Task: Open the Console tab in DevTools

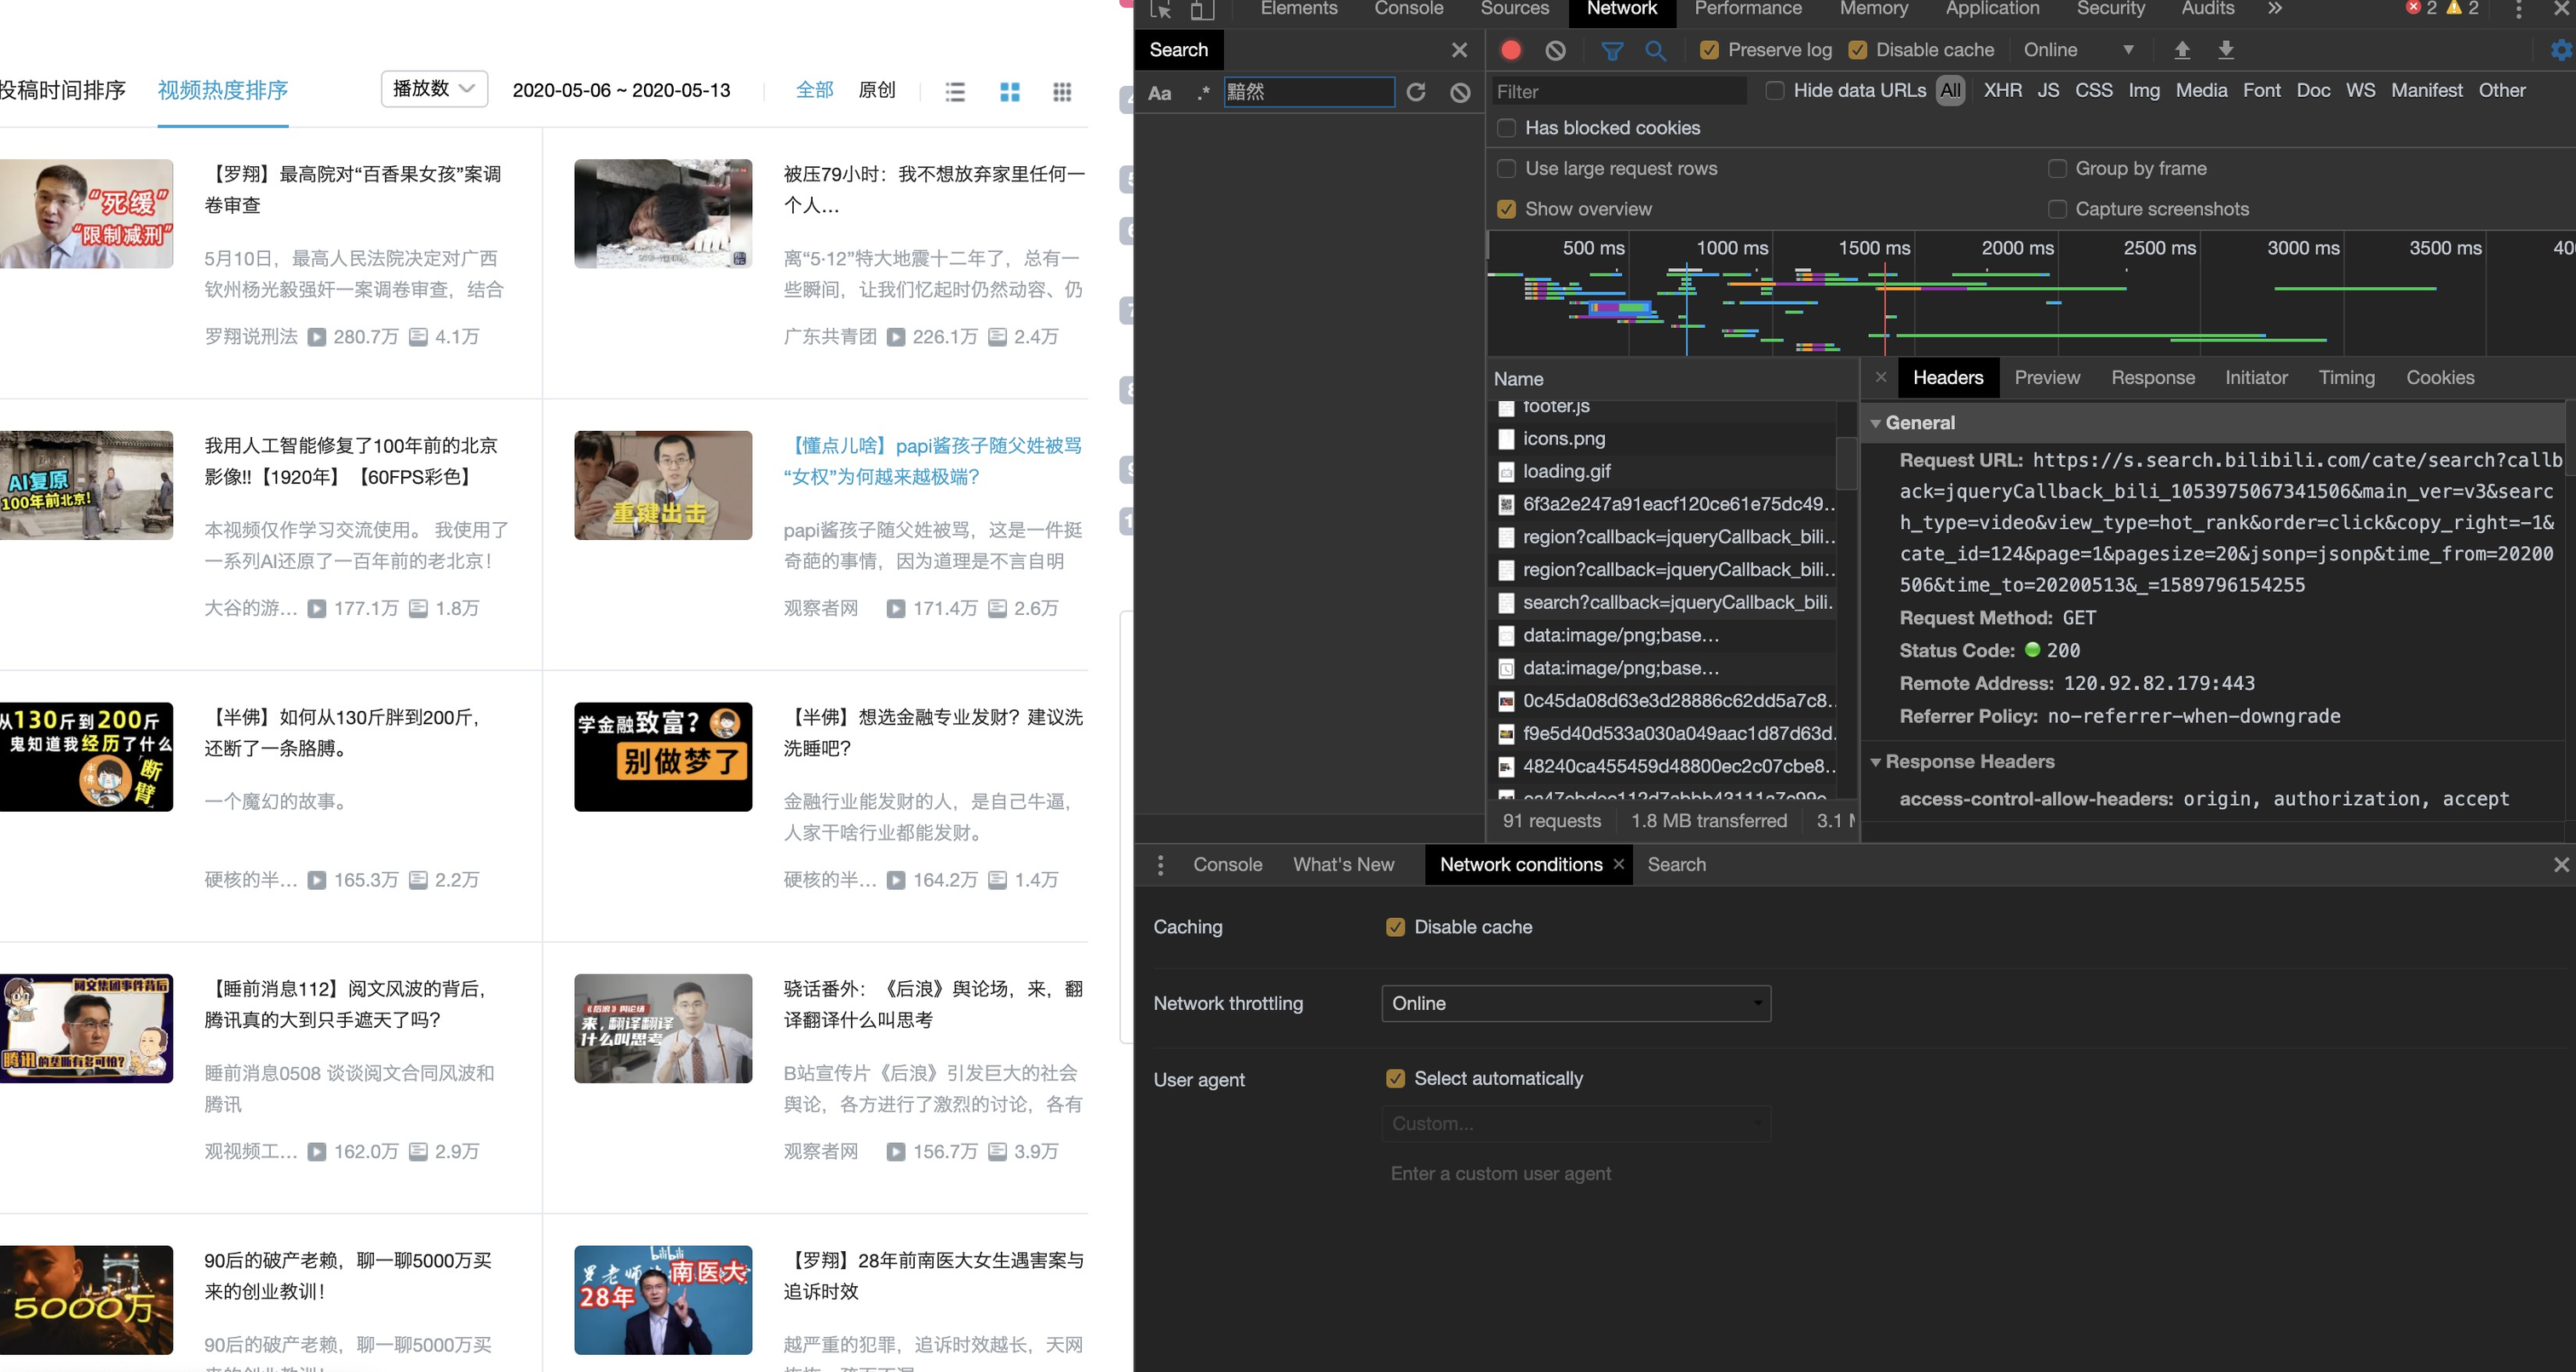Action: point(1408,9)
